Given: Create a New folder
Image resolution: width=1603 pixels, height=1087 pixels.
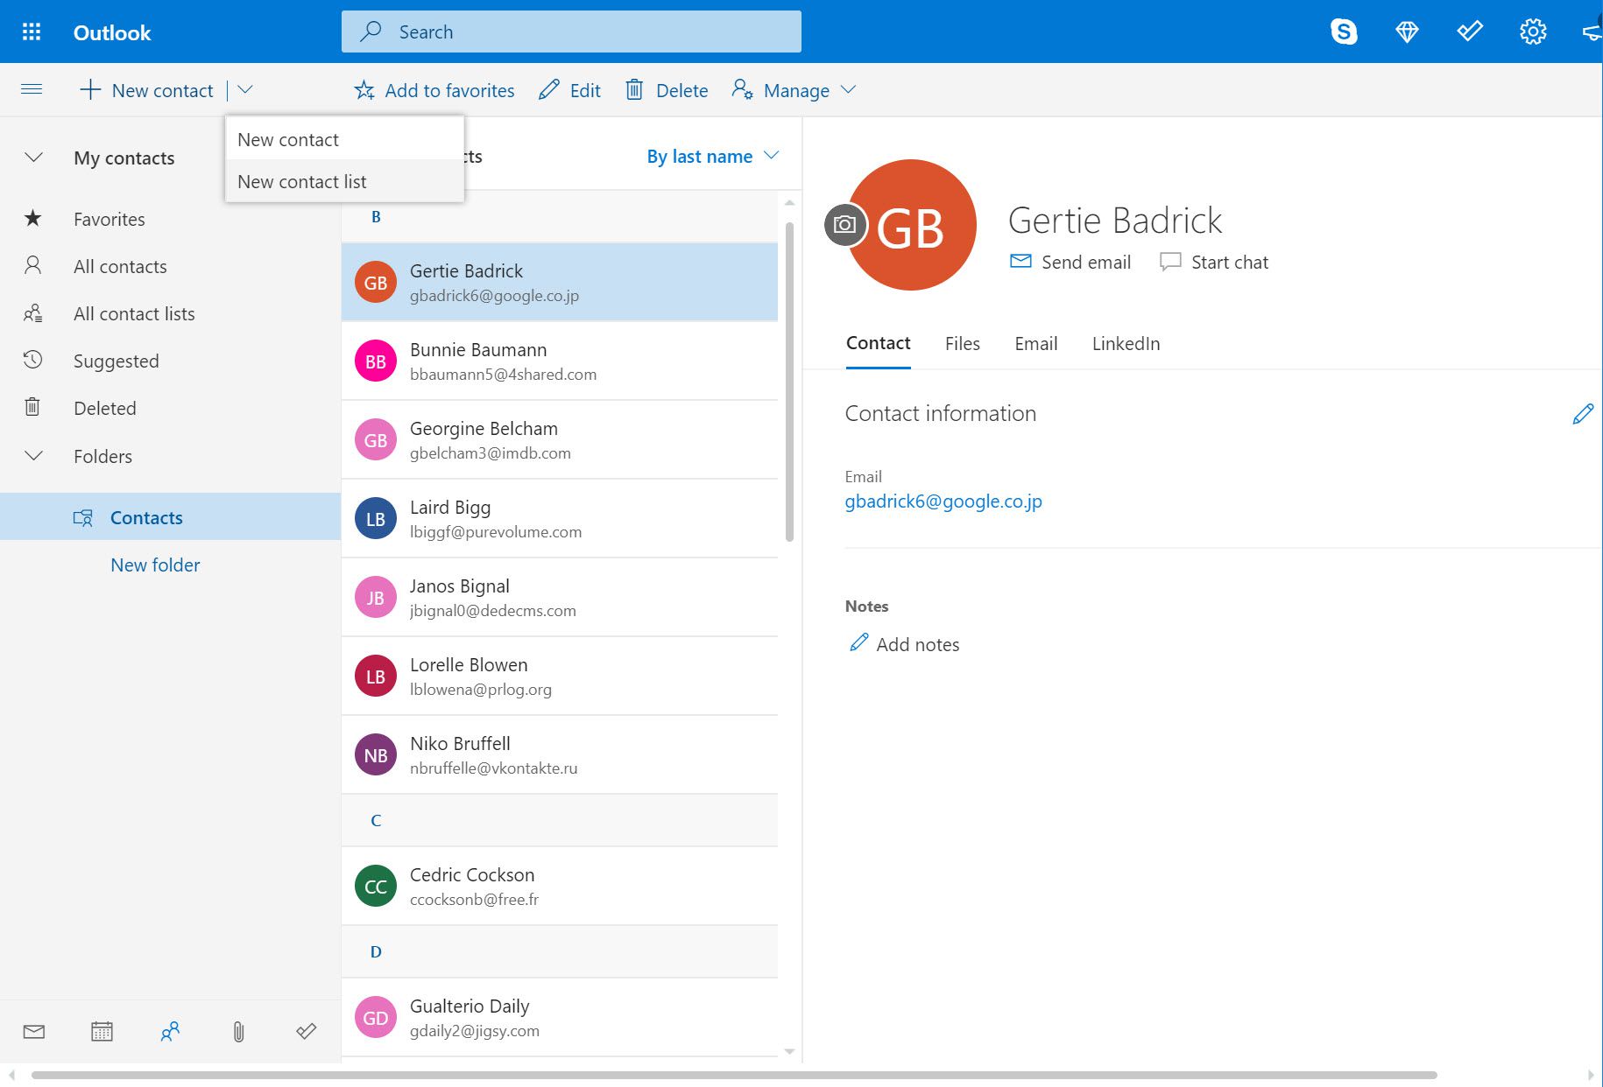Looking at the screenshot, I should coord(155,565).
